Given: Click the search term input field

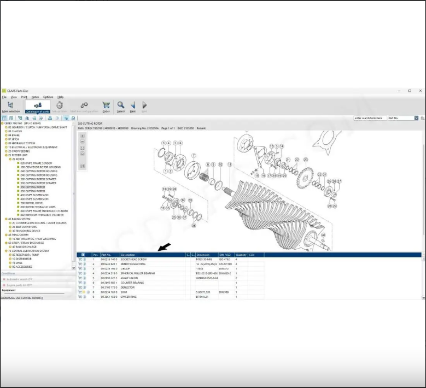Looking at the screenshot, I should point(370,118).
